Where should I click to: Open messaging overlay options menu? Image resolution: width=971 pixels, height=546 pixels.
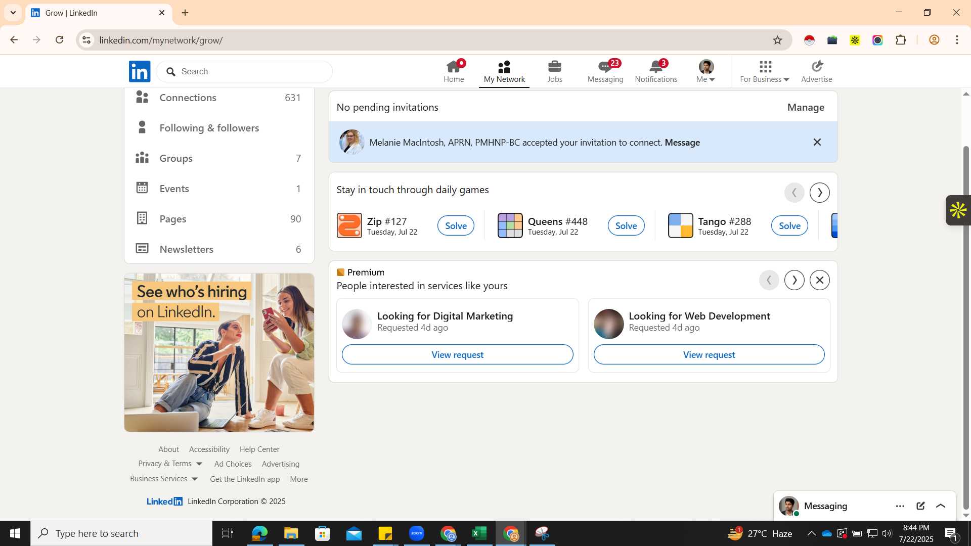pyautogui.click(x=900, y=506)
